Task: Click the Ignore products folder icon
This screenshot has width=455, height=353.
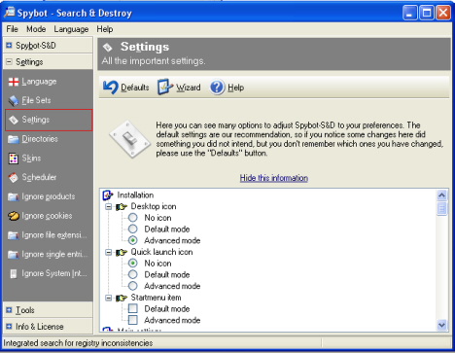Action: tap(14, 196)
